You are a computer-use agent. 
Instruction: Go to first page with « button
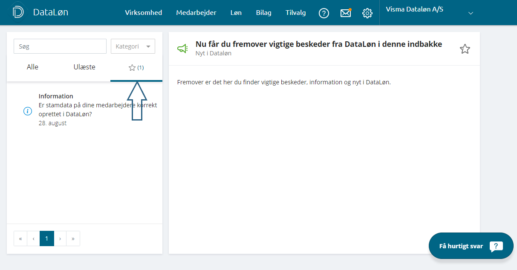point(20,238)
